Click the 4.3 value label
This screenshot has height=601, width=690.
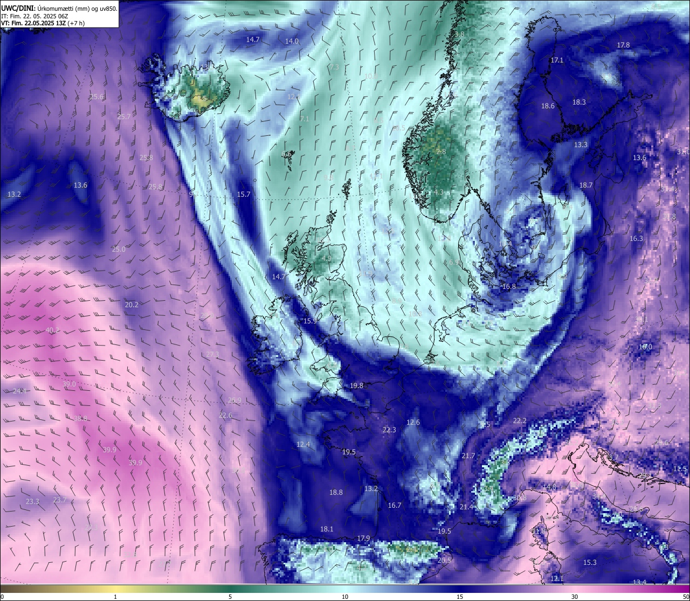point(438,192)
